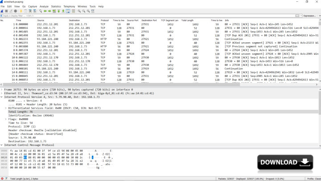Expand the Ethernet II tree row
Viewport: 321px width, 181px height.
(x=2, y=93)
